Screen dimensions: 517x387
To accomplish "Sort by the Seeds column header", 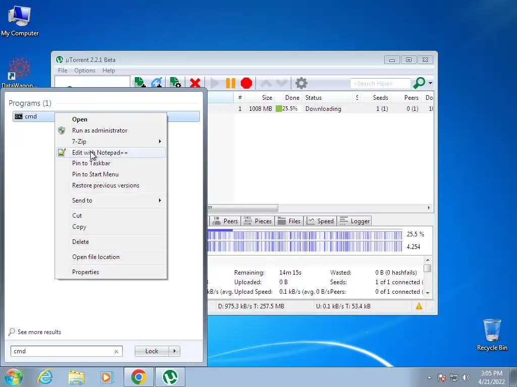I will click(x=376, y=98).
